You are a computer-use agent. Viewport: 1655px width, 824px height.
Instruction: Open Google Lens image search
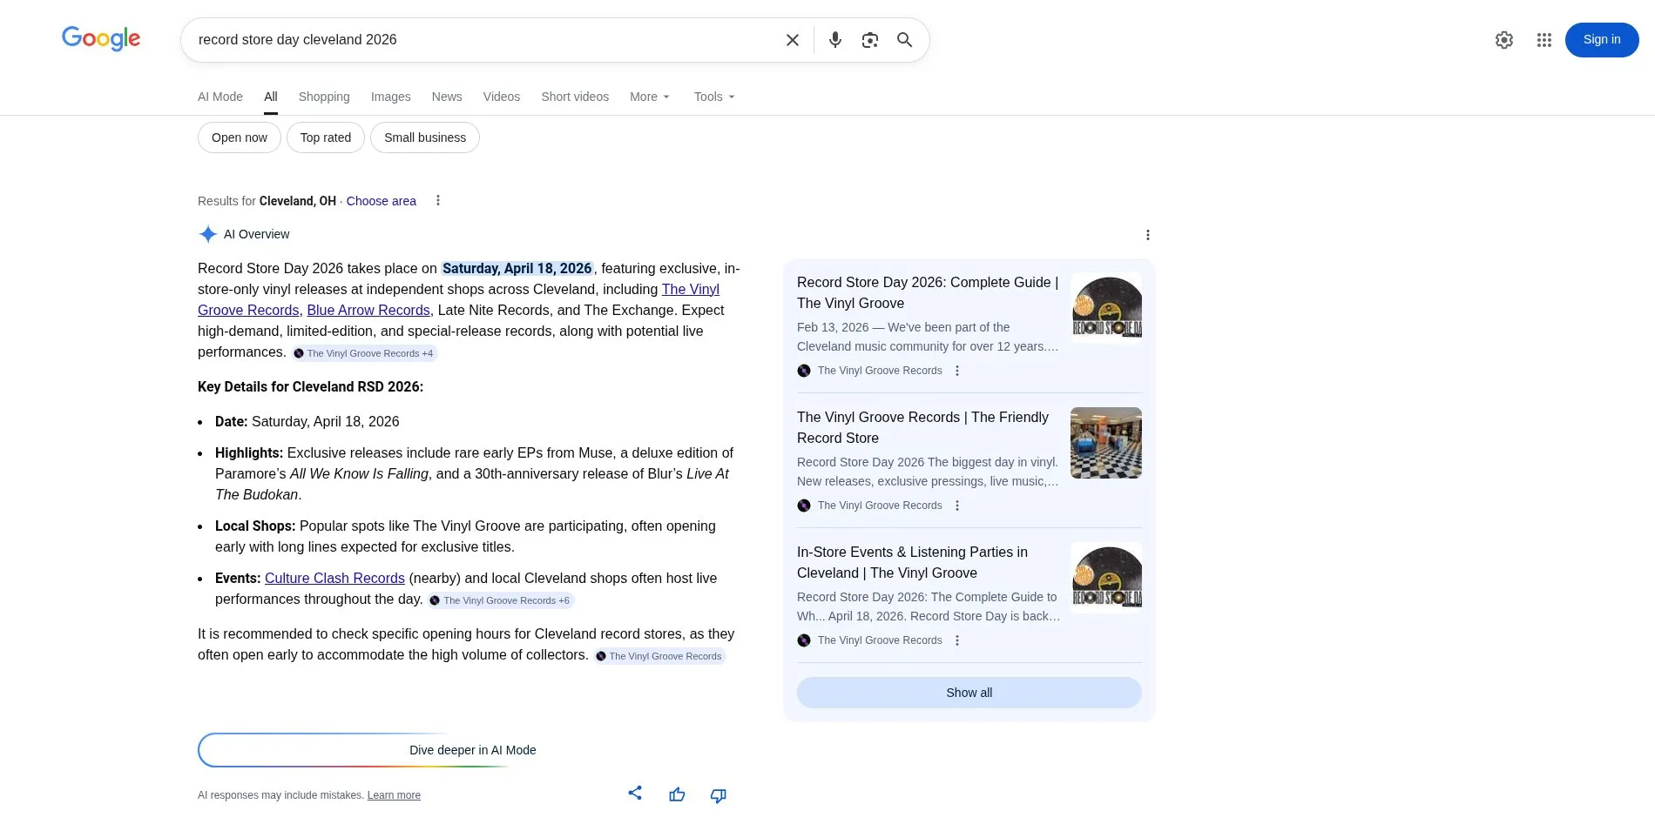(x=869, y=40)
